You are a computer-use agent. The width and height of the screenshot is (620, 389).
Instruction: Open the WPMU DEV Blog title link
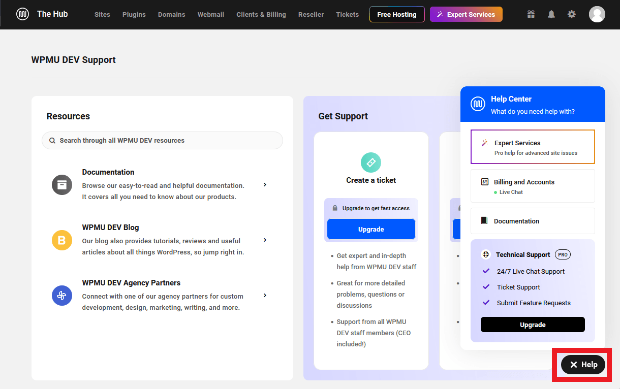pyautogui.click(x=110, y=228)
